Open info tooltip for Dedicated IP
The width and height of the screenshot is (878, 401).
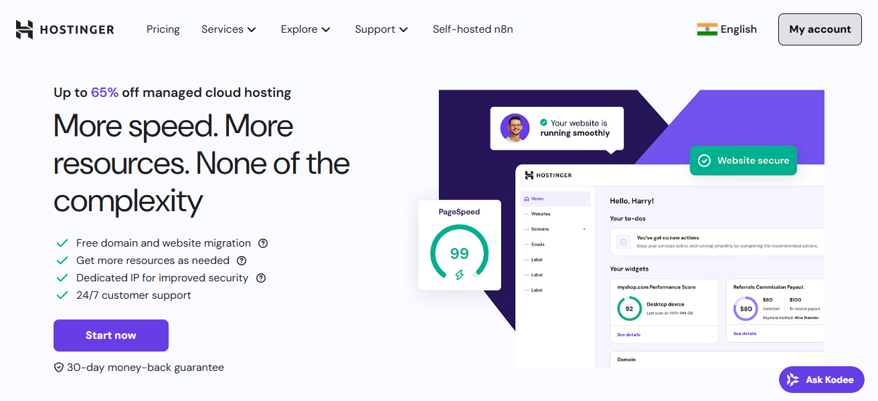261,278
